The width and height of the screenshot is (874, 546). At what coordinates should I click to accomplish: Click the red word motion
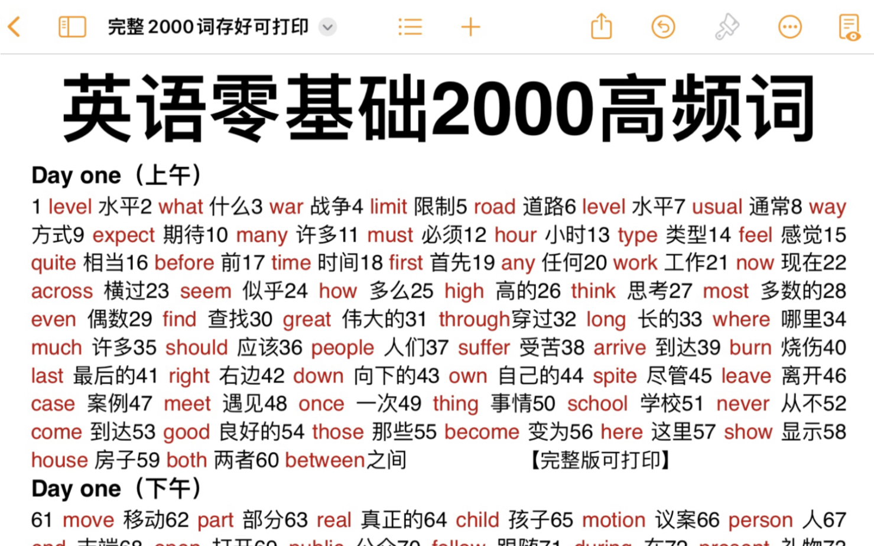point(613,520)
